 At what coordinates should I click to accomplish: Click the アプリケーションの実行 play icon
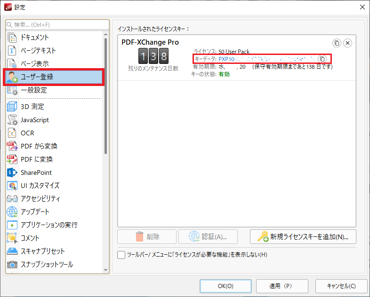tap(12, 225)
